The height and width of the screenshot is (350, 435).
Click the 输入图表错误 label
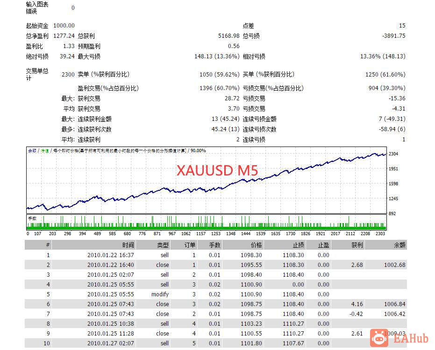[x=37, y=8]
